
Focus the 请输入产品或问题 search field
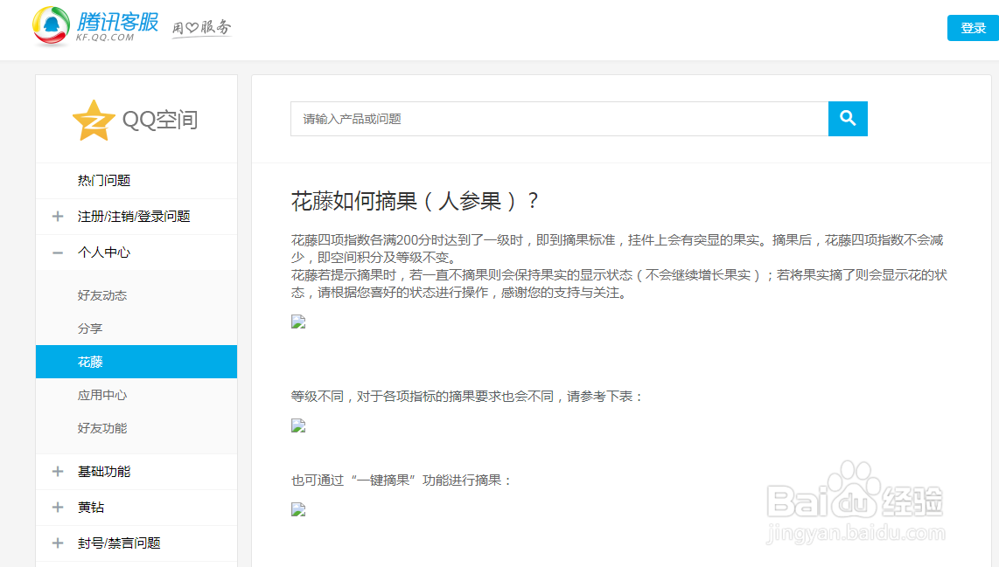[559, 118]
